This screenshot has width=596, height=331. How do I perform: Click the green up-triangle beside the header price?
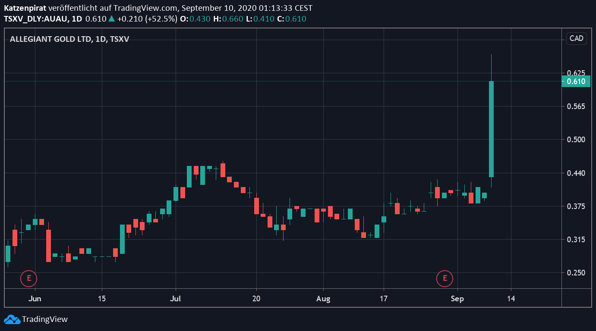coord(111,19)
